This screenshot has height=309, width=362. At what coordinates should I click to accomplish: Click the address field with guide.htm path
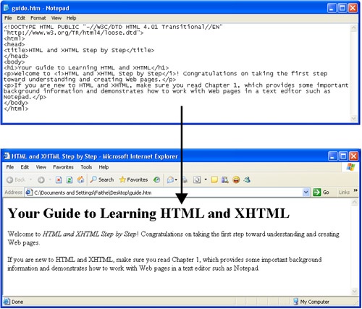tap(164, 192)
